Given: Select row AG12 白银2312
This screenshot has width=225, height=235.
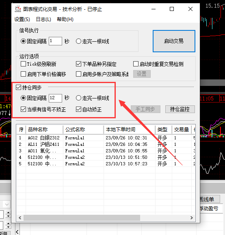Looking at the screenshot, I should click(106, 138).
